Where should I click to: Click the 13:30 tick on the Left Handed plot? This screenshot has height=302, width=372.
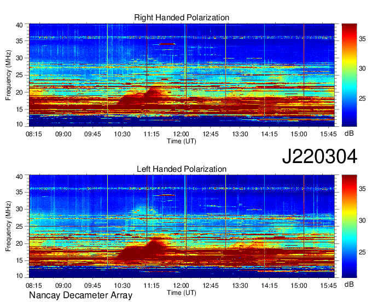(240, 286)
